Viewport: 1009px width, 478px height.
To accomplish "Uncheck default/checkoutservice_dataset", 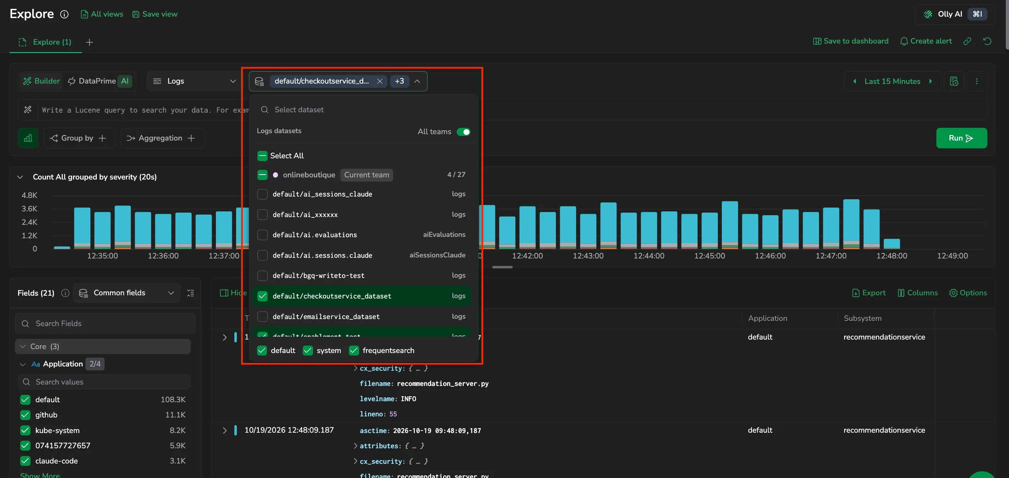I will point(262,296).
